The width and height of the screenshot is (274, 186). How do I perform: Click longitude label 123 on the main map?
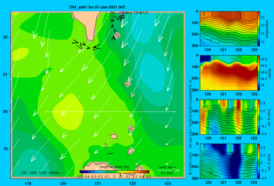168,183
